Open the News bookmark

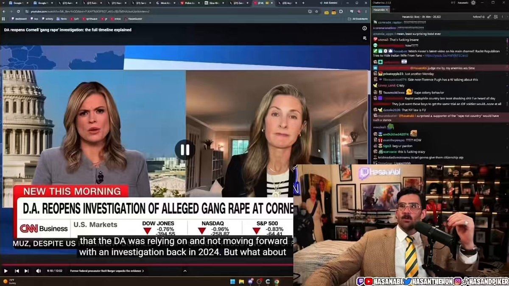tap(62, 19)
